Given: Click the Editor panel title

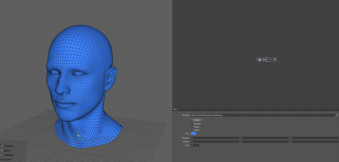Looking at the screenshot, I should click(x=175, y=109).
